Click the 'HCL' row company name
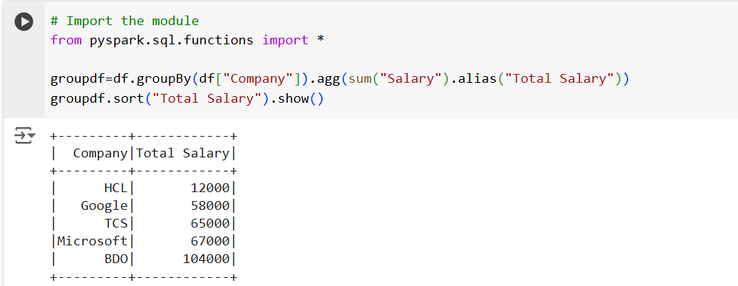This screenshot has height=286, width=738. point(115,188)
